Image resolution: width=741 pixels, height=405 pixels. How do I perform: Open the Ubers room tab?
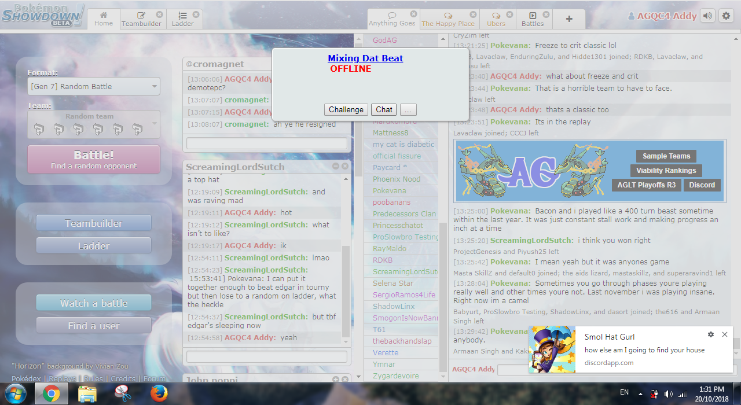(x=496, y=19)
